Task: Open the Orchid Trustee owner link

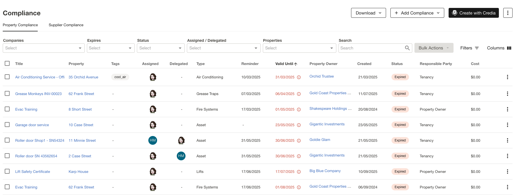Action: click(322, 76)
